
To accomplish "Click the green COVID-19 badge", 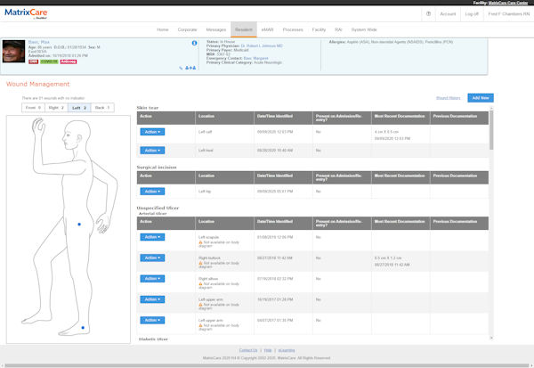I will pos(49,61).
